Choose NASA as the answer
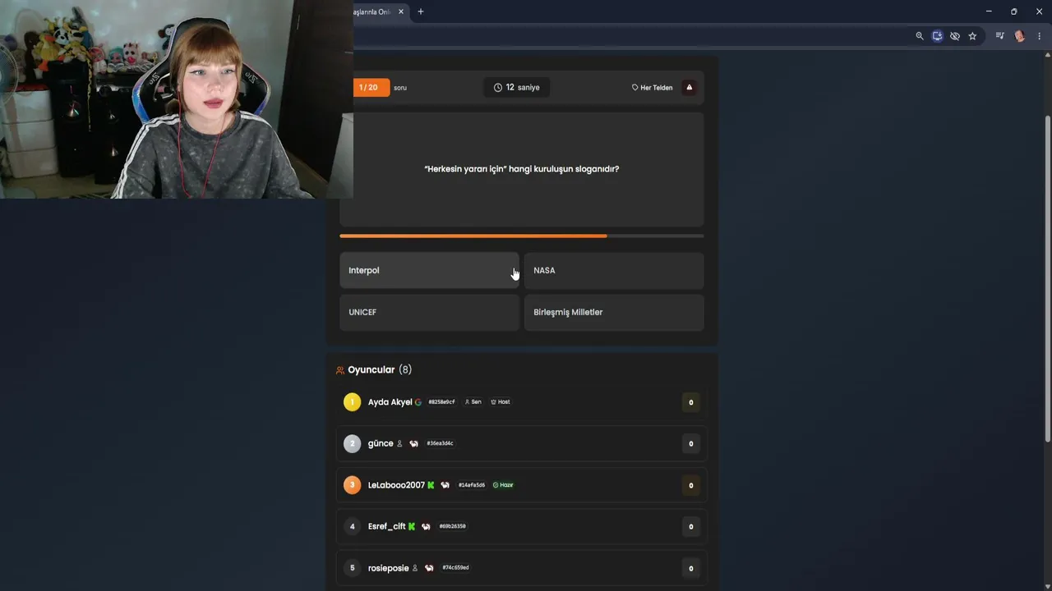The image size is (1052, 591). [x=614, y=270]
